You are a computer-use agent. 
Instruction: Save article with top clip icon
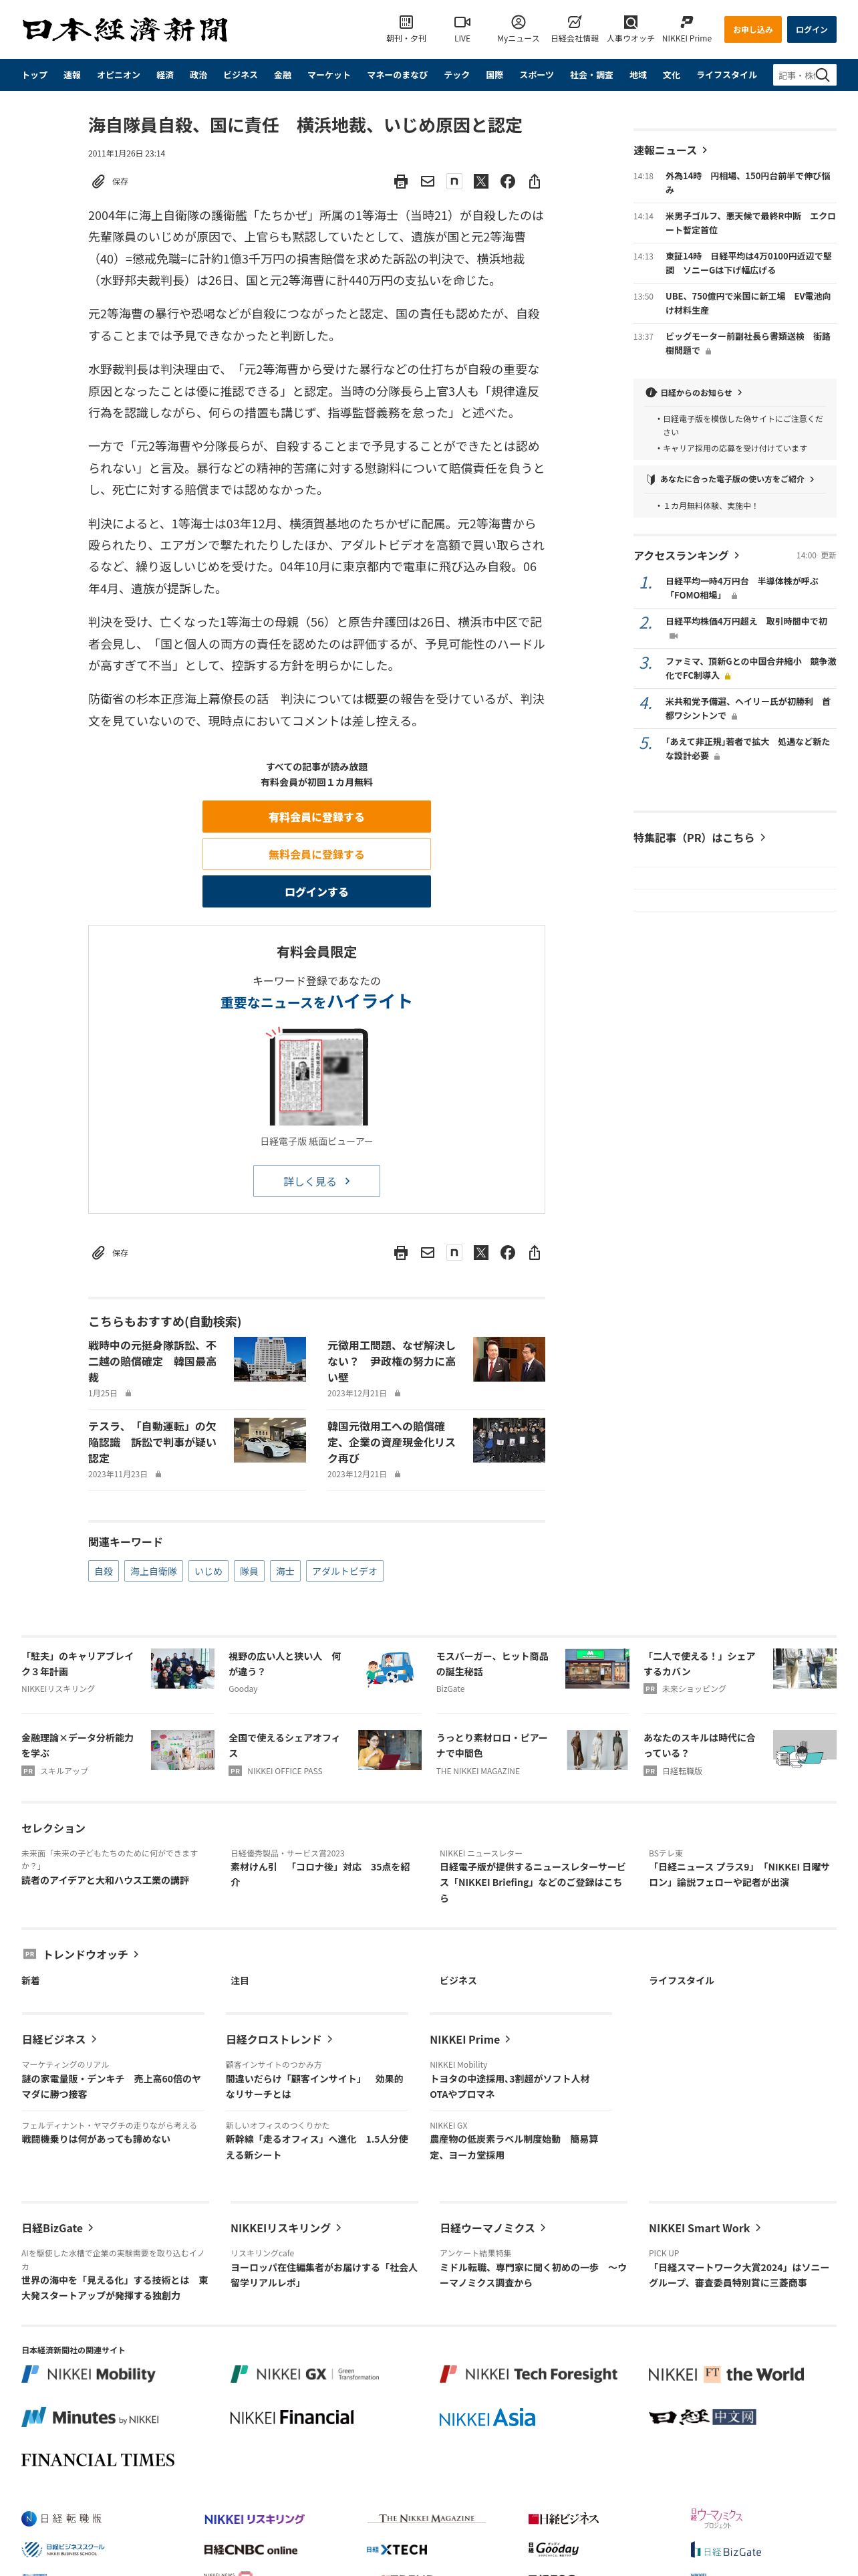(98, 182)
